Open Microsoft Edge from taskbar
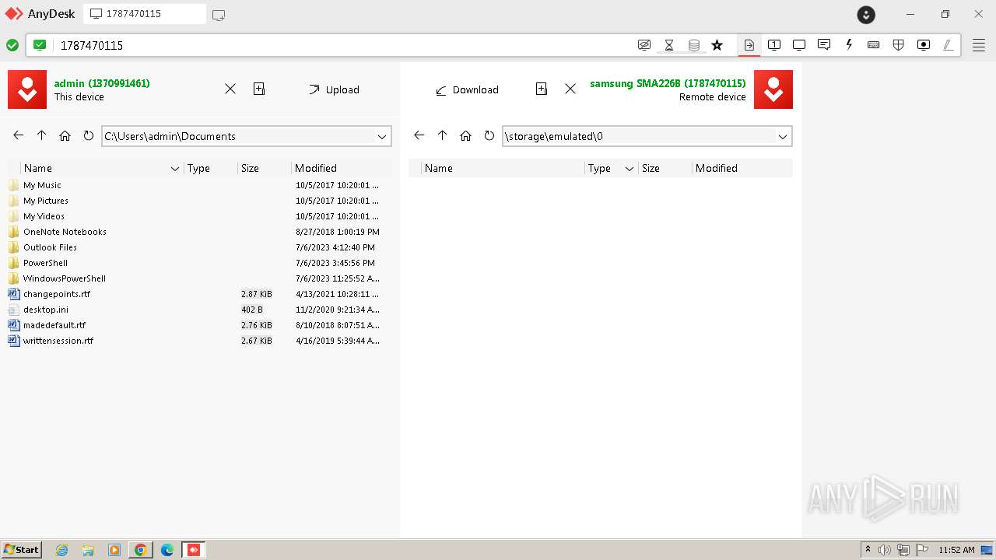The image size is (996, 560). coord(167,550)
